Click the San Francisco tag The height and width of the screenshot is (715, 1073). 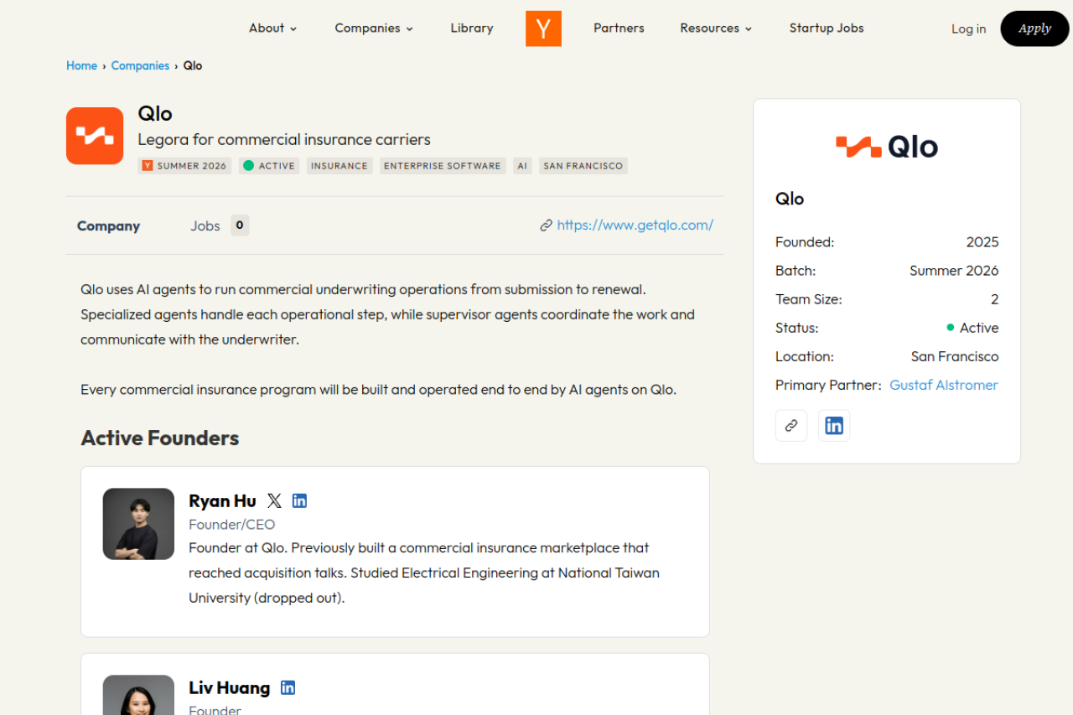tap(583, 166)
